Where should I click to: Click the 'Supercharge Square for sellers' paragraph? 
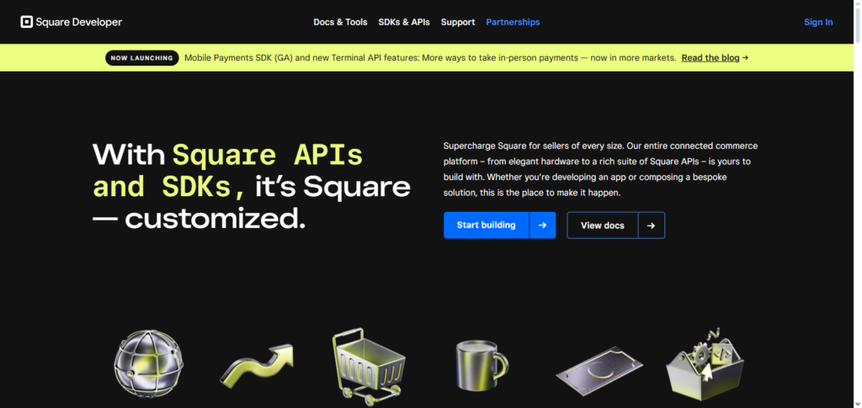point(601,169)
